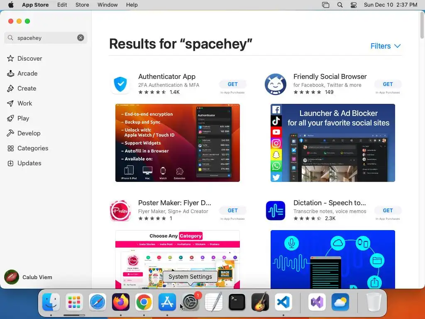Open the Help menu
Screen dimensions: 425x319
[132, 5]
